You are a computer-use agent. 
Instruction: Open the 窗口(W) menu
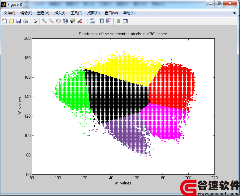coord(111,13)
